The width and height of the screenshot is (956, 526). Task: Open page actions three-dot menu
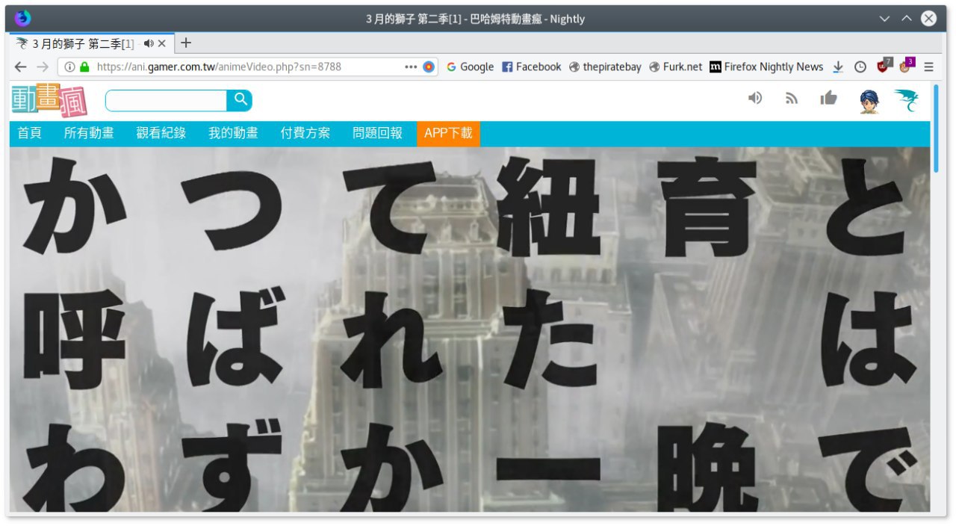click(x=411, y=66)
